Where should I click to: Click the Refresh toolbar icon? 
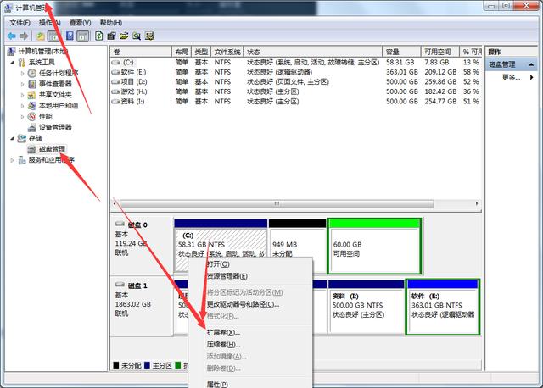pos(99,36)
